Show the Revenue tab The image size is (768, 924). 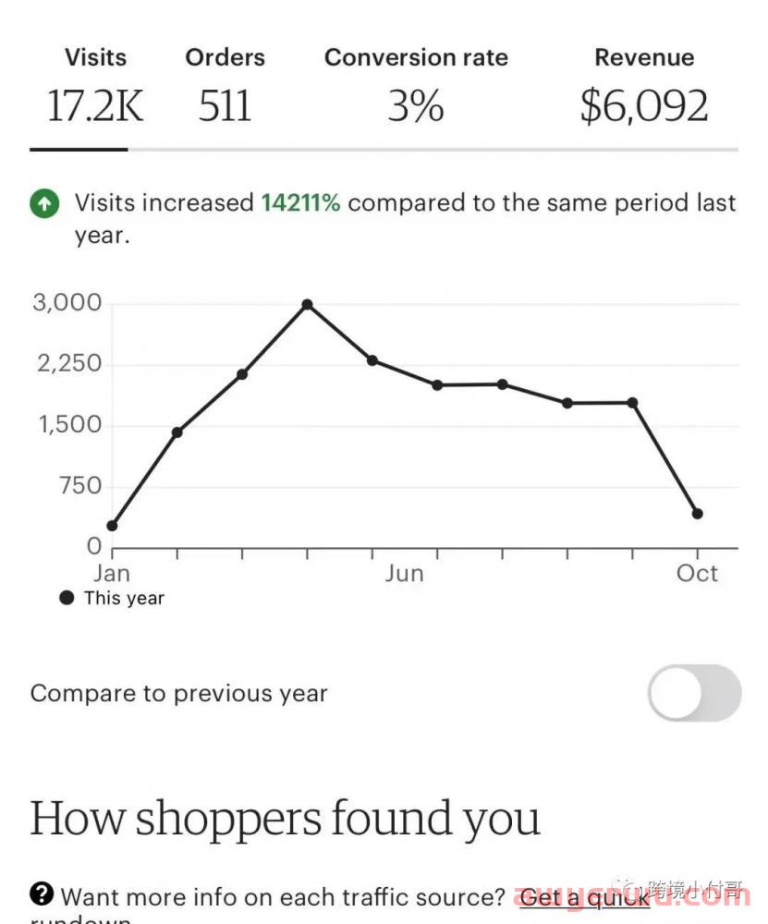tap(644, 87)
